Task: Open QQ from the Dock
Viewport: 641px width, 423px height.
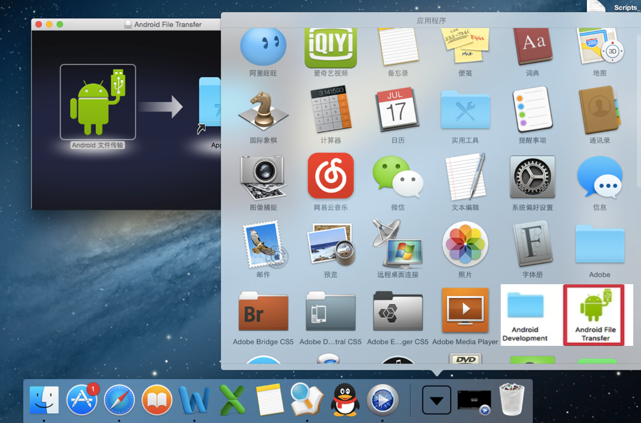Action: coord(344,399)
